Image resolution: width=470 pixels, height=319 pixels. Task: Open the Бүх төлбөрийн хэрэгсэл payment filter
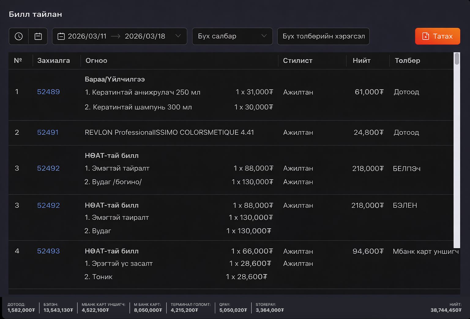(x=323, y=36)
